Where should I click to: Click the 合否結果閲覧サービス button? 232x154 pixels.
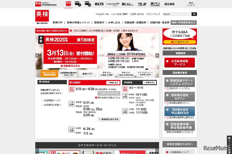pyautogui.click(x=180, y=62)
